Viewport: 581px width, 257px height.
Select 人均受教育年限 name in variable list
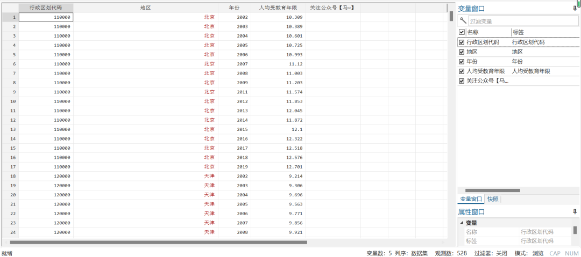(x=485, y=71)
